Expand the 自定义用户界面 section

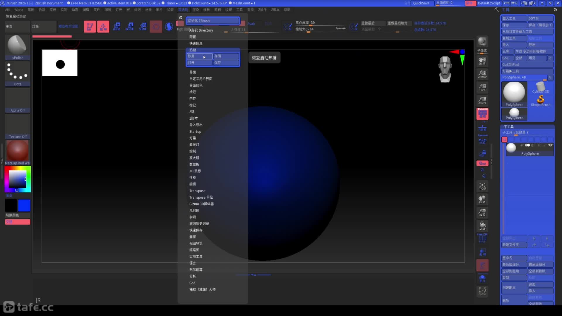coord(201,79)
